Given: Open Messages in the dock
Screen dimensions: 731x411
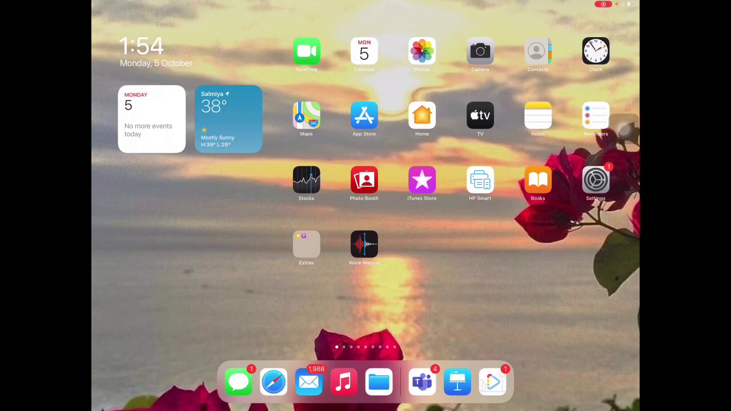Looking at the screenshot, I should 238,382.
